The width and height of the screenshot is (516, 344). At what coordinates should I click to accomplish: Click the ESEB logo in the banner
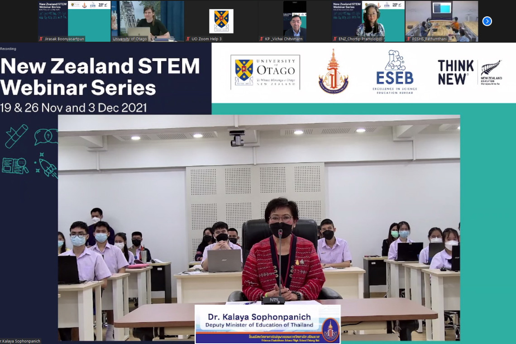coord(395,72)
